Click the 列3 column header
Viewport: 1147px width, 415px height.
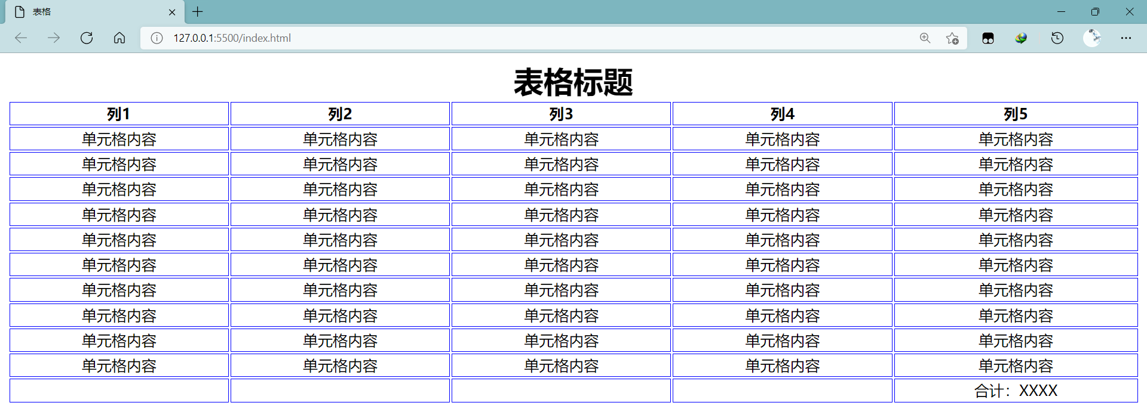click(561, 114)
